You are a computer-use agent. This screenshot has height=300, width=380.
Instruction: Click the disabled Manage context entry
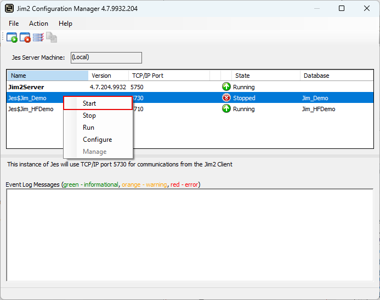[x=98, y=152]
